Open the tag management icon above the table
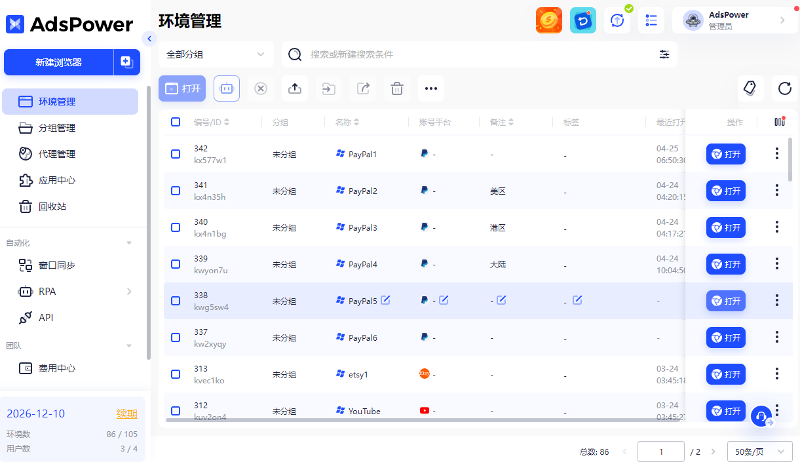 (750, 88)
